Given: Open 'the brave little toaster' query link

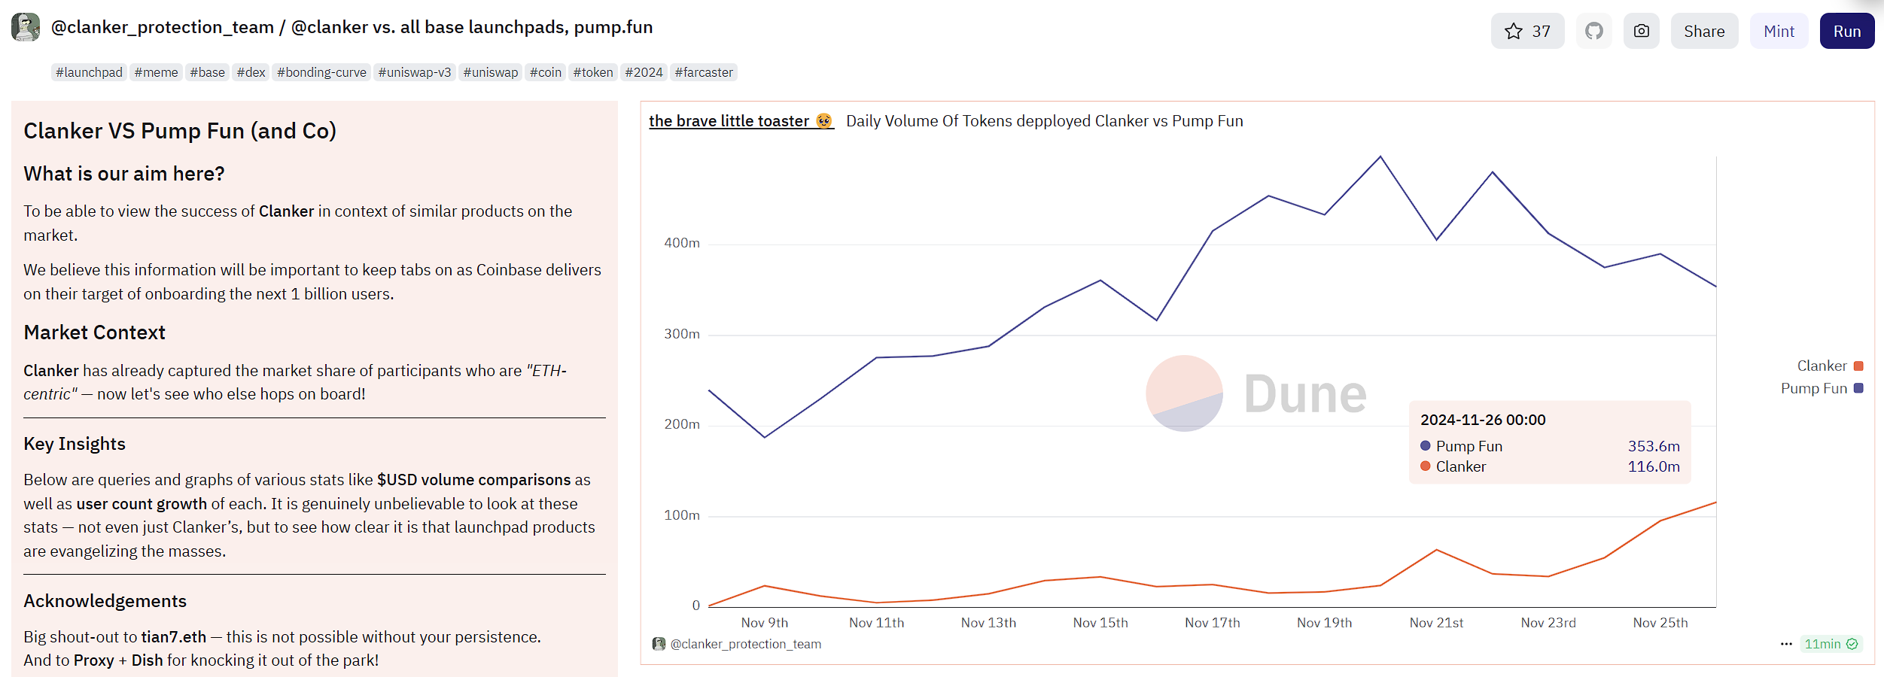Looking at the screenshot, I should click(741, 121).
